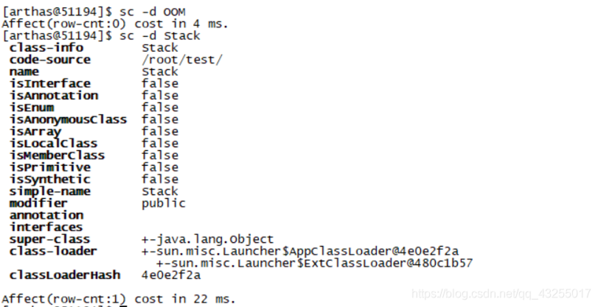The image size is (598, 307).
Task: Select the isMemberClass row label
Action: point(57,155)
